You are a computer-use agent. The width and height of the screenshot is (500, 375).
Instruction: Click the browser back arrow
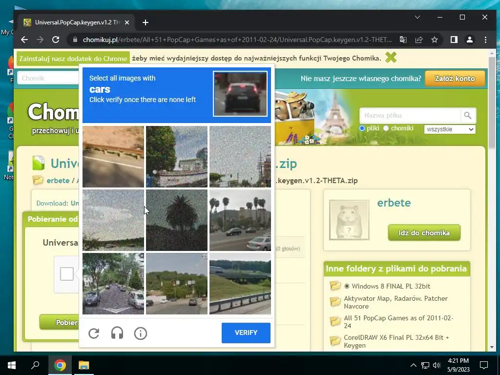pos(24,40)
